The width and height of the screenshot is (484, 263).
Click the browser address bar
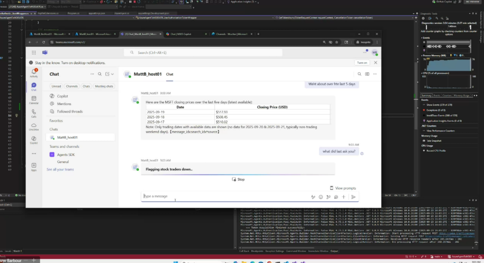point(185,42)
